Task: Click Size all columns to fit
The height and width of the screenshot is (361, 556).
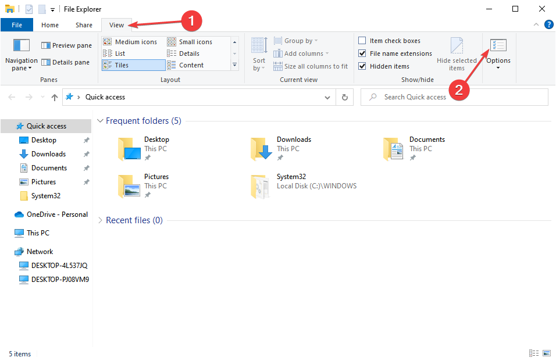Action: [311, 66]
